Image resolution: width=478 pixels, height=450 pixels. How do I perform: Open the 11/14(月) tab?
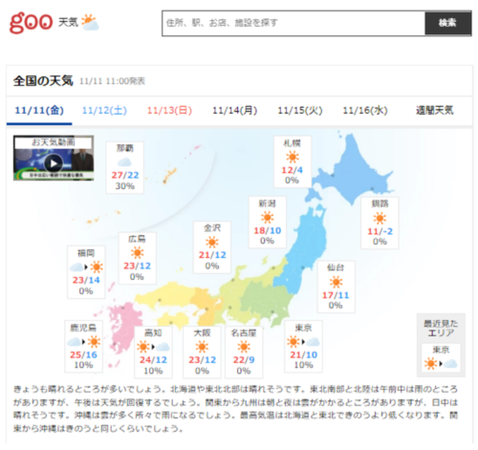click(235, 111)
